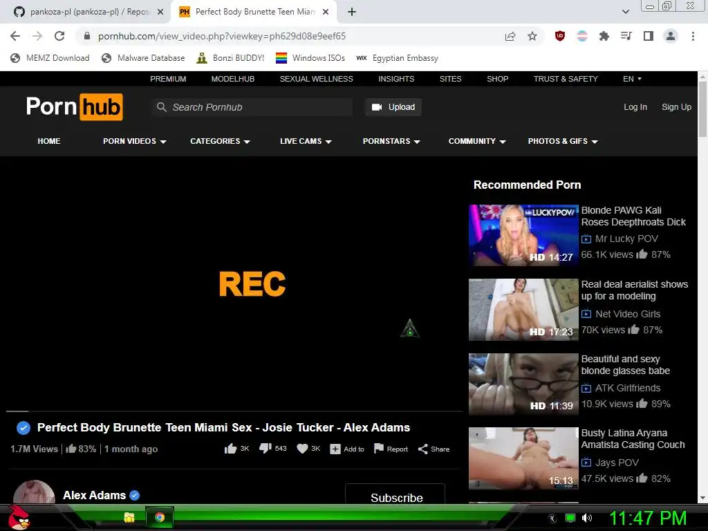This screenshot has width=708, height=531.
Task: Click the Subscribe button
Action: 395,494
